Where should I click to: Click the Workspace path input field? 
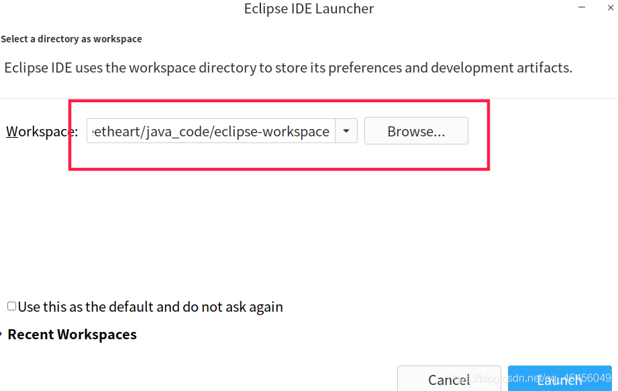(211, 131)
